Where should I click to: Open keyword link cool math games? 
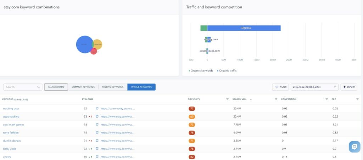coord(14,125)
